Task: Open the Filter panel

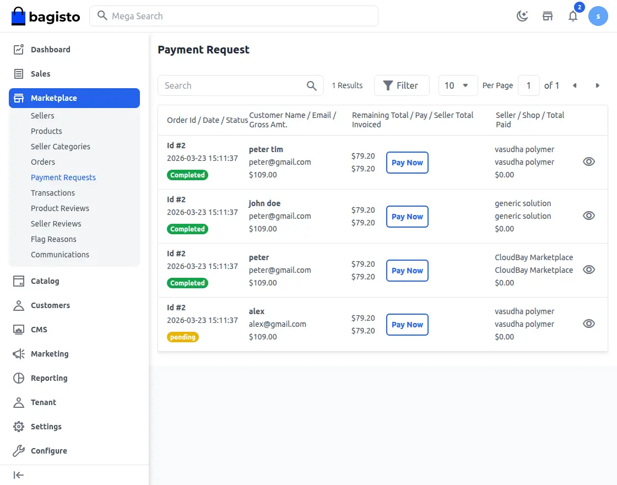Action: (401, 85)
